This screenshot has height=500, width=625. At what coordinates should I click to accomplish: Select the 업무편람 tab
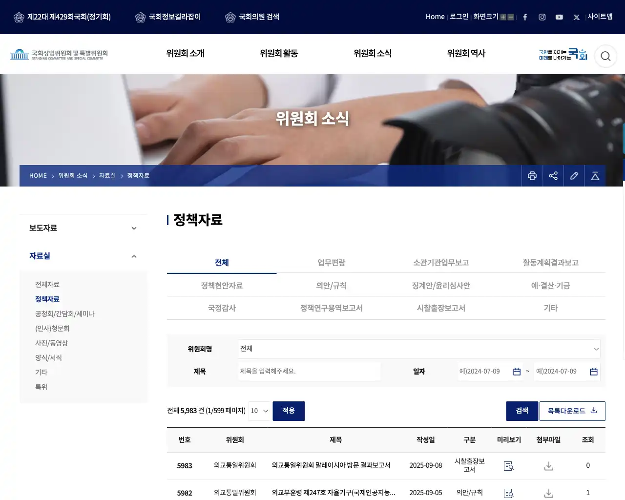coord(332,263)
